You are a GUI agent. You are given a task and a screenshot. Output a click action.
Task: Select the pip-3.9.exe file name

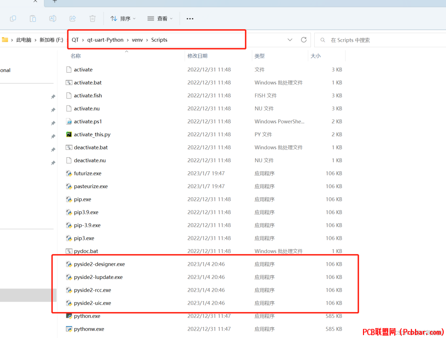[x=87, y=225]
